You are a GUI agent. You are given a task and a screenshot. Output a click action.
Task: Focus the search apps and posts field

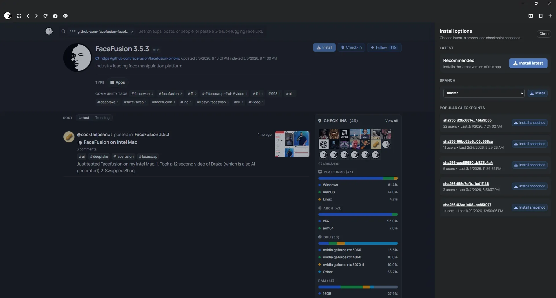click(201, 31)
